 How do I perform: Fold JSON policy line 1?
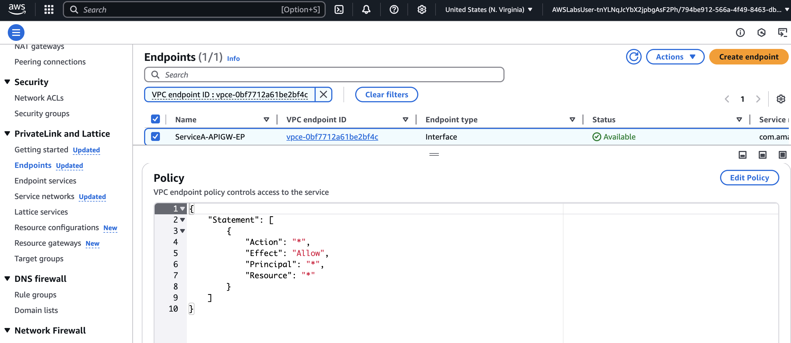click(x=182, y=209)
